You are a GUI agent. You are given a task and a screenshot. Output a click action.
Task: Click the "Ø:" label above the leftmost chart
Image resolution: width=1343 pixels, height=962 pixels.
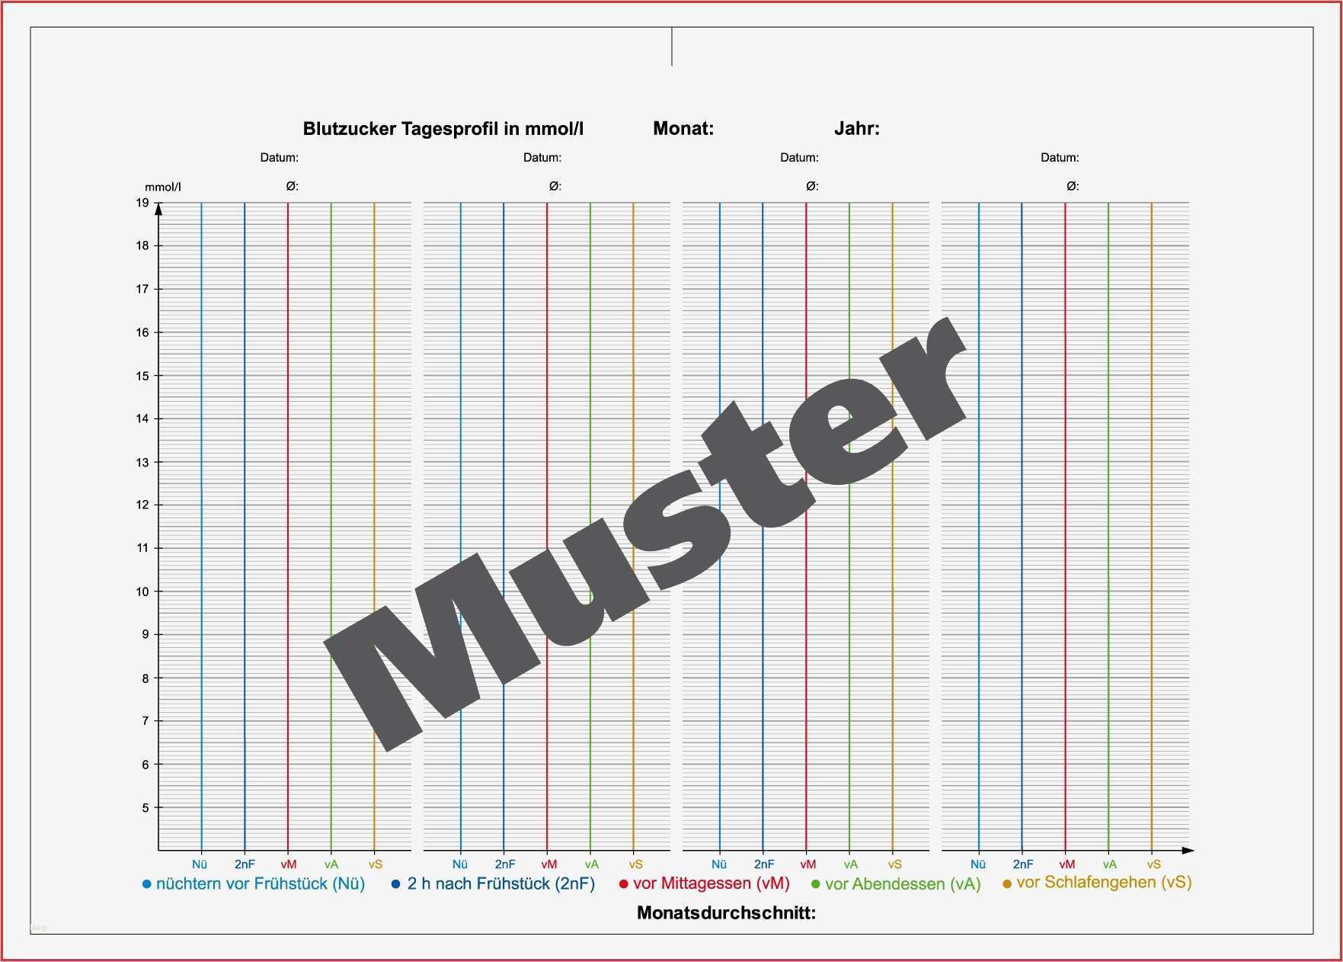click(292, 186)
